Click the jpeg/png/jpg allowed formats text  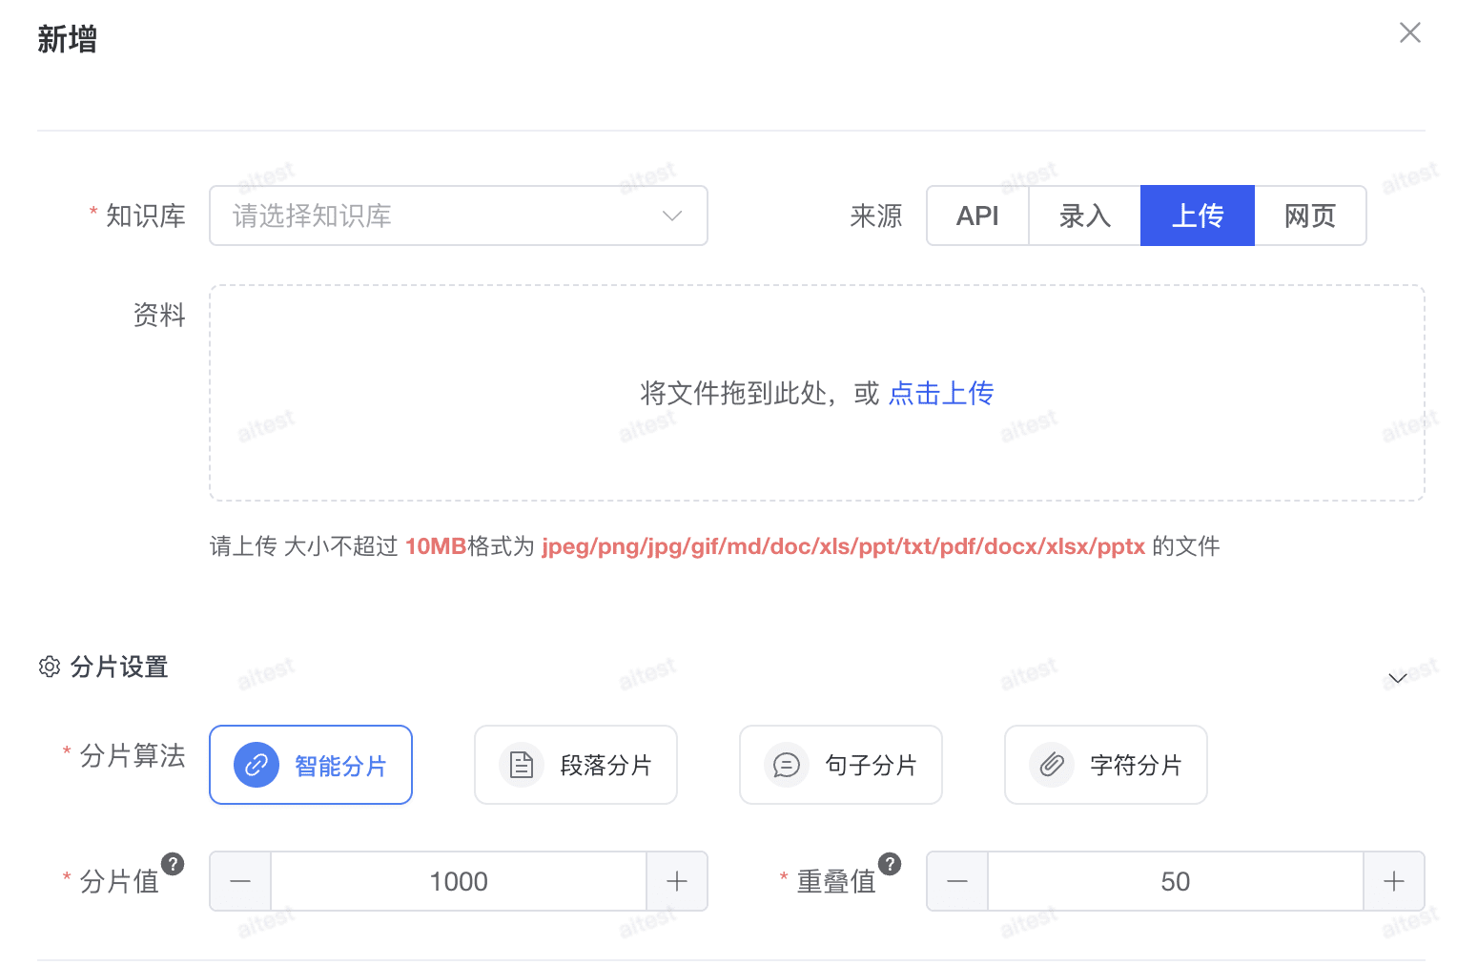[843, 546]
